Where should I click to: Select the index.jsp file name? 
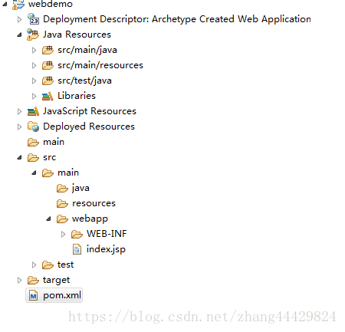[106, 249]
